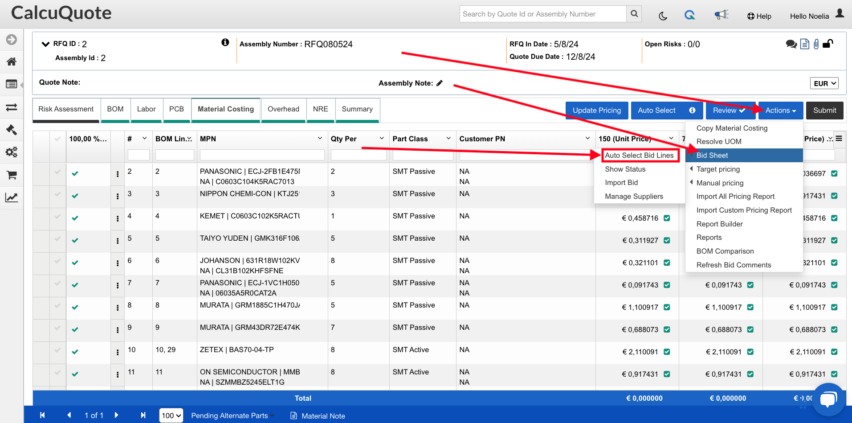Open the exchange arrows sidebar icon
This screenshot has height=423, width=852.
click(x=12, y=107)
